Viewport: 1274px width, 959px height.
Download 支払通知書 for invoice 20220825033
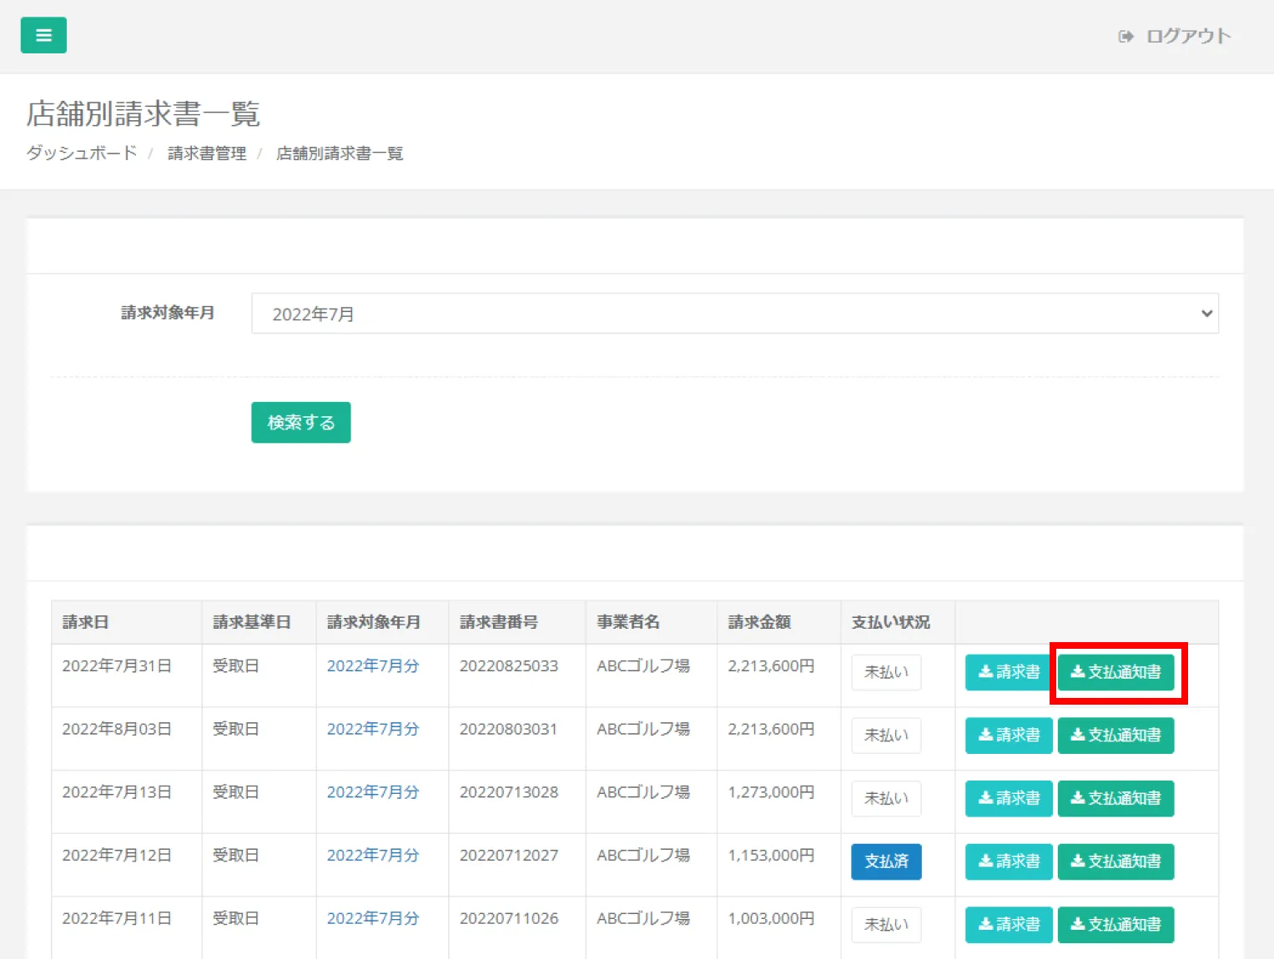click(1115, 672)
